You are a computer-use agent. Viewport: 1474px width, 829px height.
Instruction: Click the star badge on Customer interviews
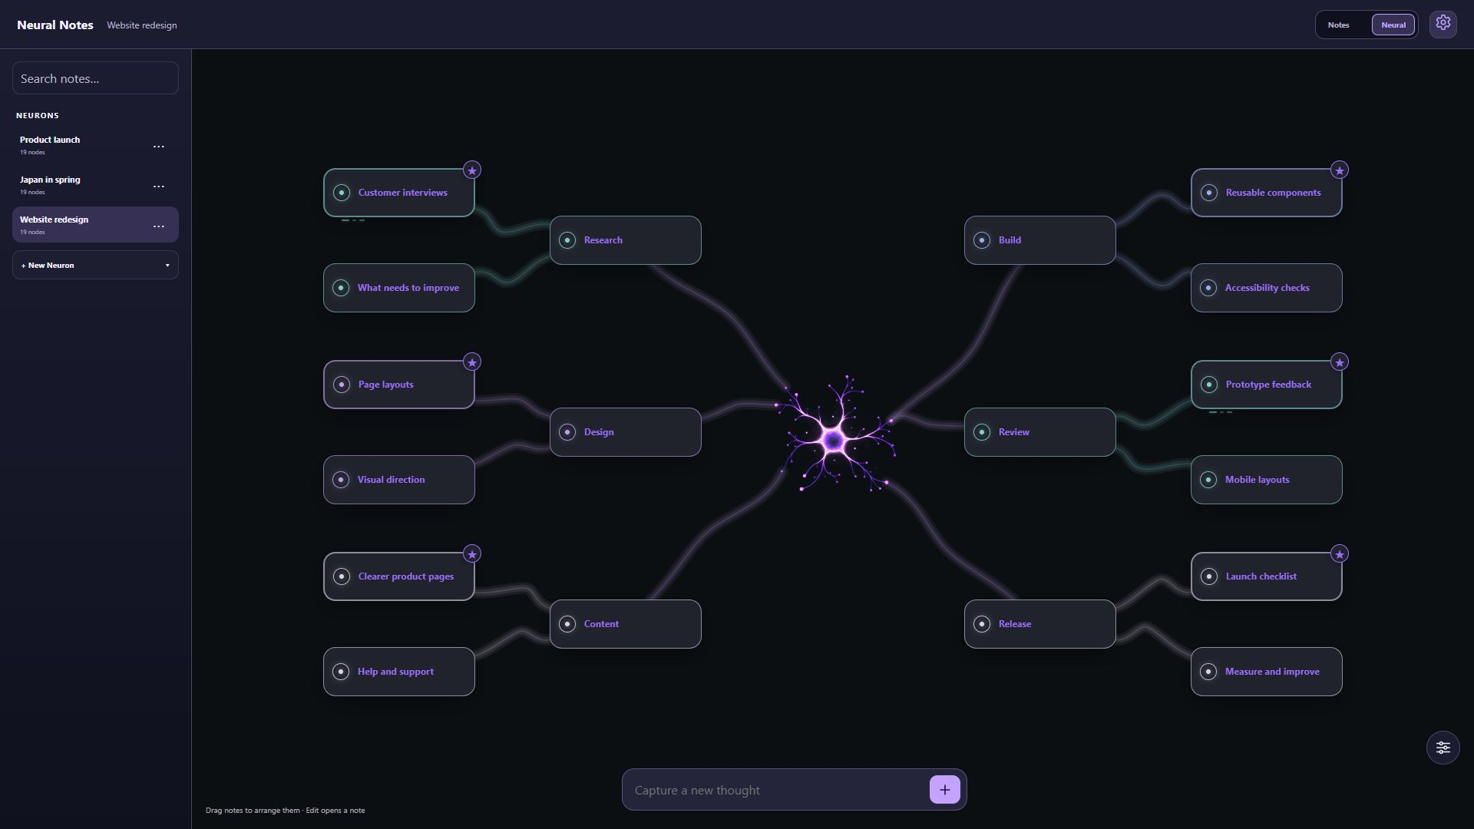click(x=472, y=170)
